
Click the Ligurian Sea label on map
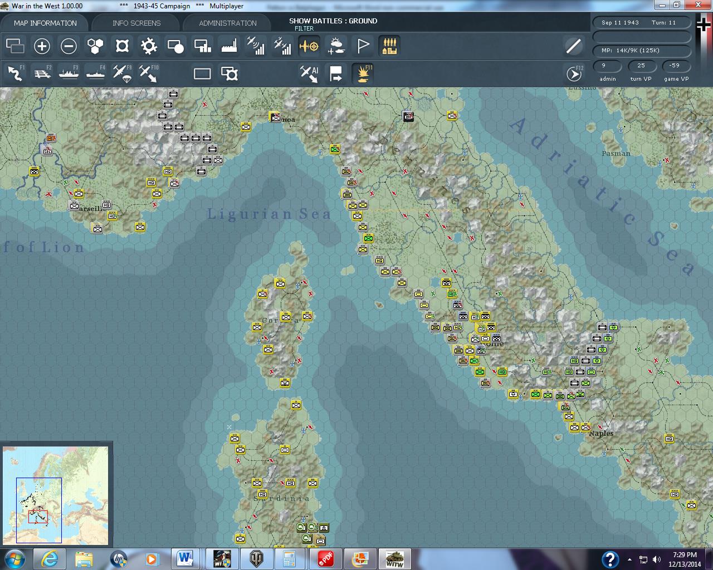coord(269,214)
